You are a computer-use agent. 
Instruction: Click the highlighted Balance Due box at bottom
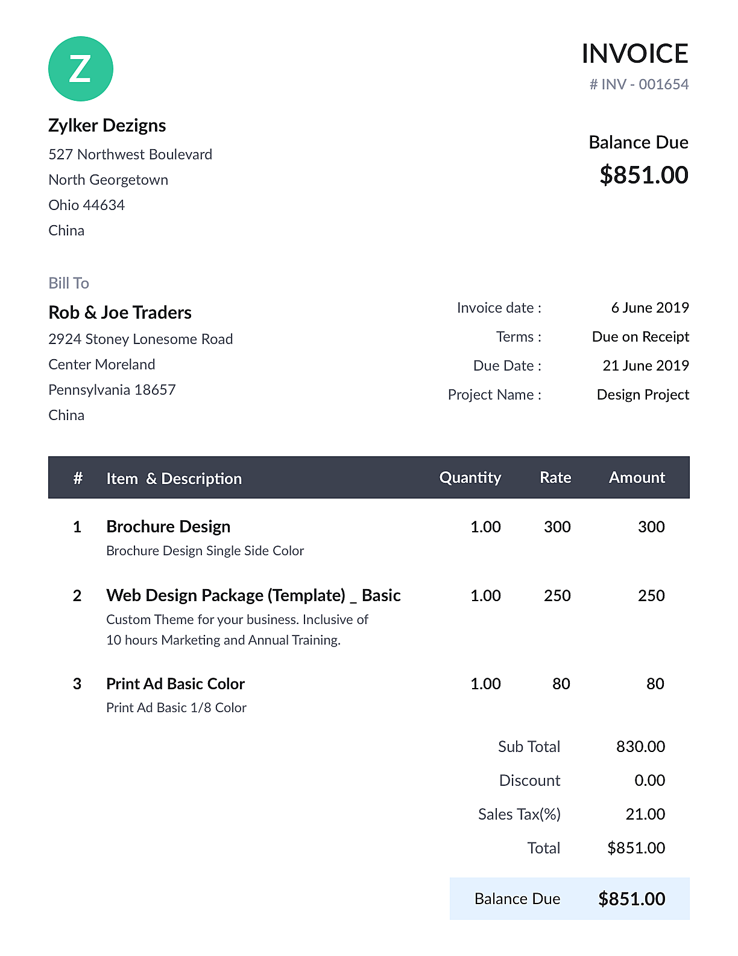point(569,899)
